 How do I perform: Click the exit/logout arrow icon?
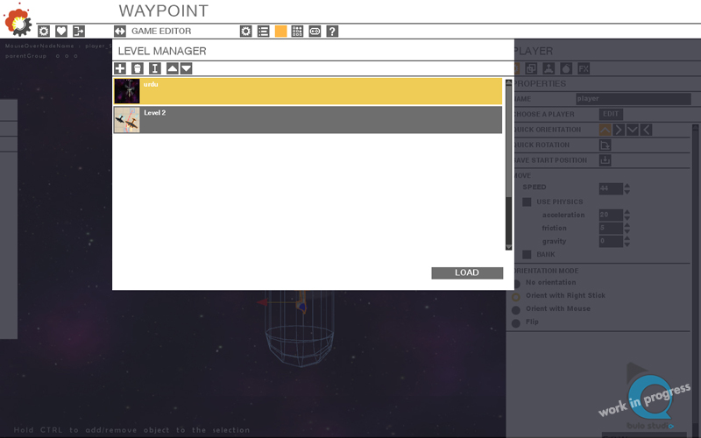(x=79, y=32)
